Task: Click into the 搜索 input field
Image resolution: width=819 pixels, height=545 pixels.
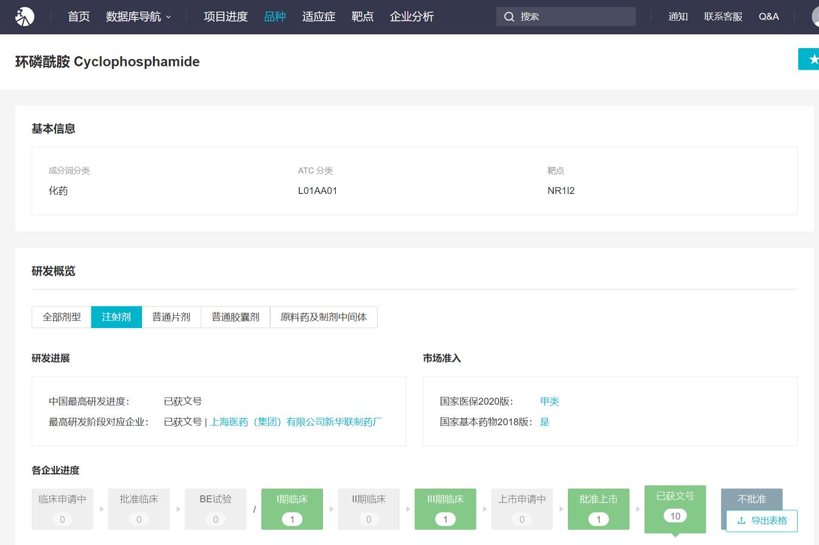Action: point(573,16)
